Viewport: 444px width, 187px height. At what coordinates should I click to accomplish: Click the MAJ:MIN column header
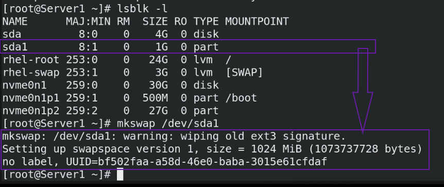(89, 21)
